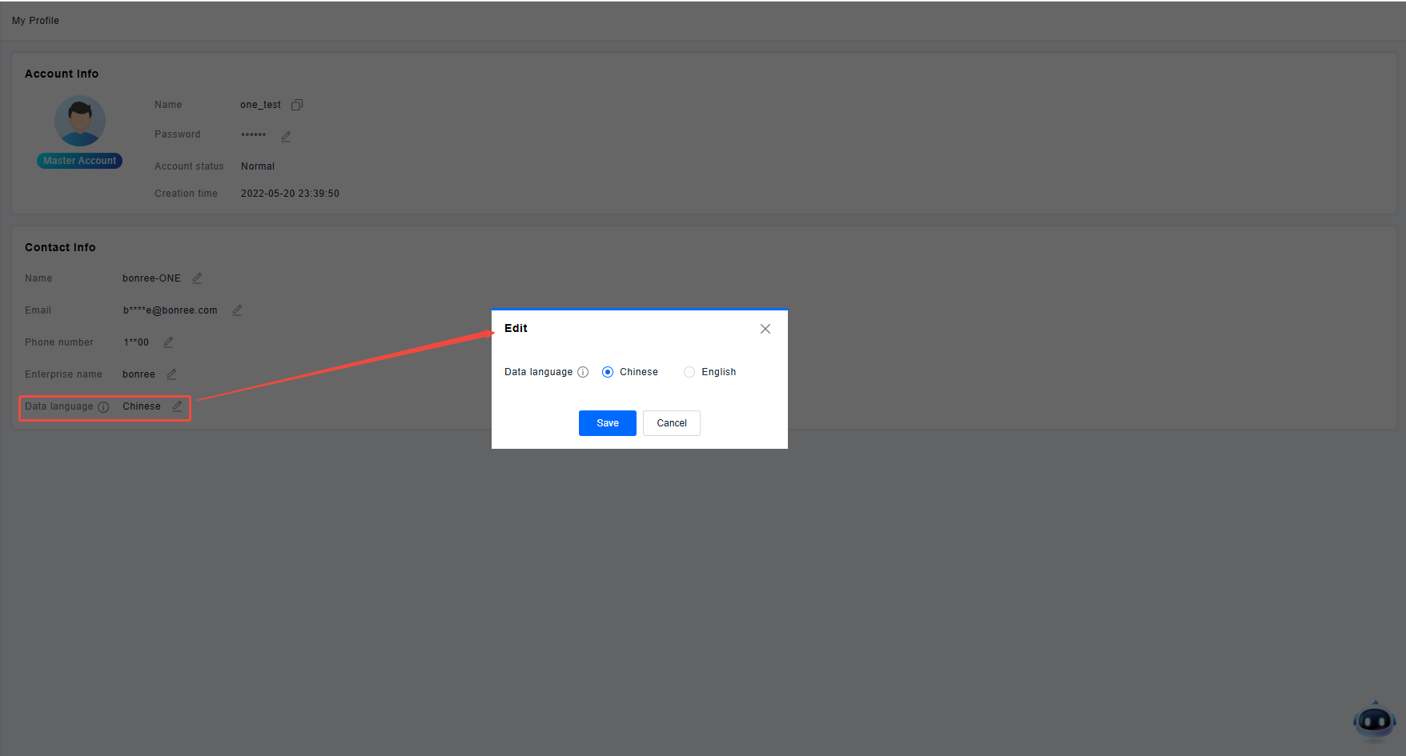Click the pencil icon beside Password
The width and height of the screenshot is (1406, 756).
coord(286,136)
